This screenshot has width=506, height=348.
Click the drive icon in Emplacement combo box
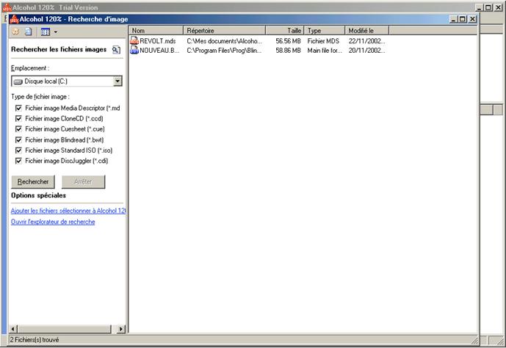click(18, 81)
